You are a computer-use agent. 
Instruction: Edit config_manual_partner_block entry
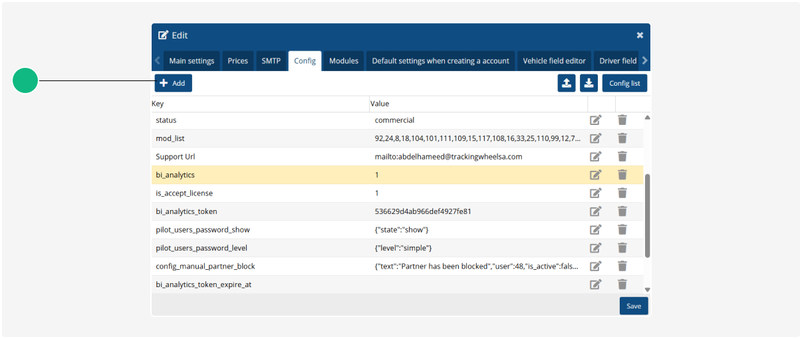[596, 267]
